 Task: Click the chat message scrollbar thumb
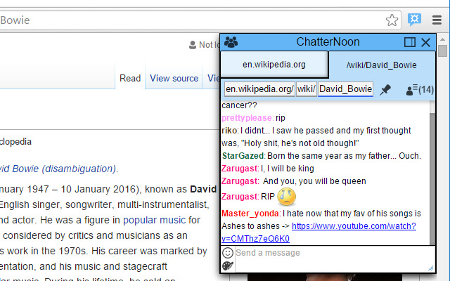click(x=432, y=179)
